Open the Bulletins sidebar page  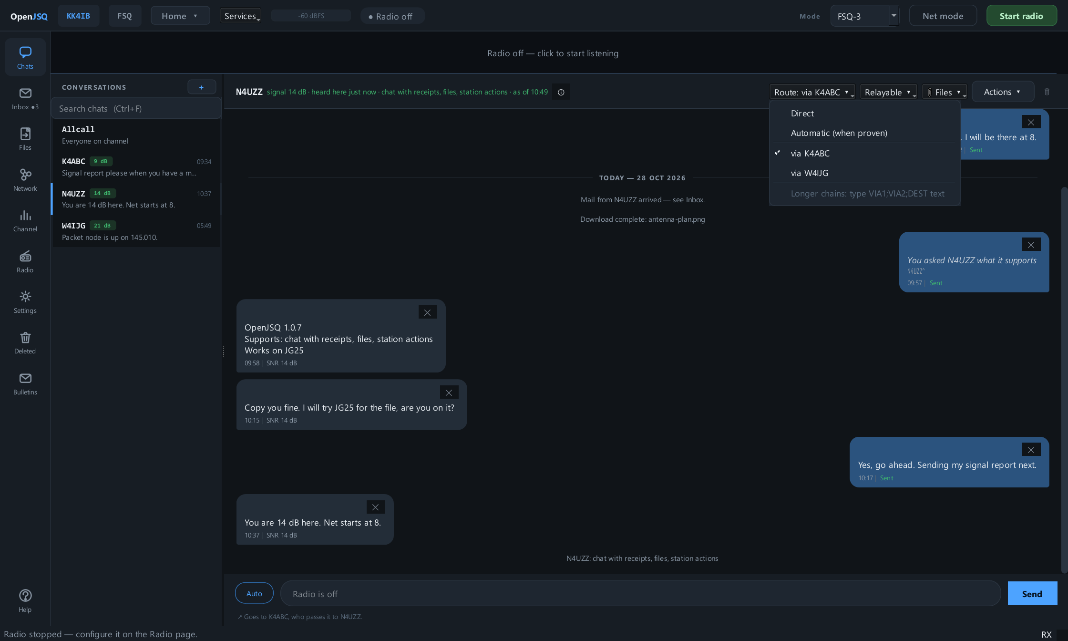(x=25, y=383)
